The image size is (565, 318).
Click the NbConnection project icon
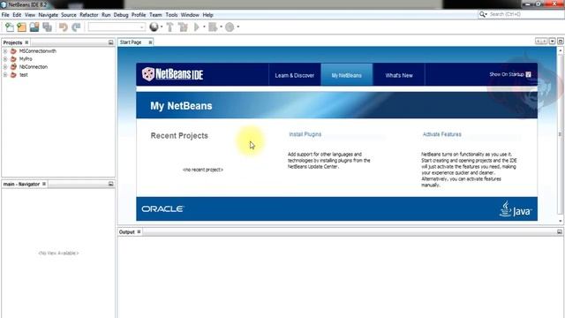pyautogui.click(x=13, y=67)
